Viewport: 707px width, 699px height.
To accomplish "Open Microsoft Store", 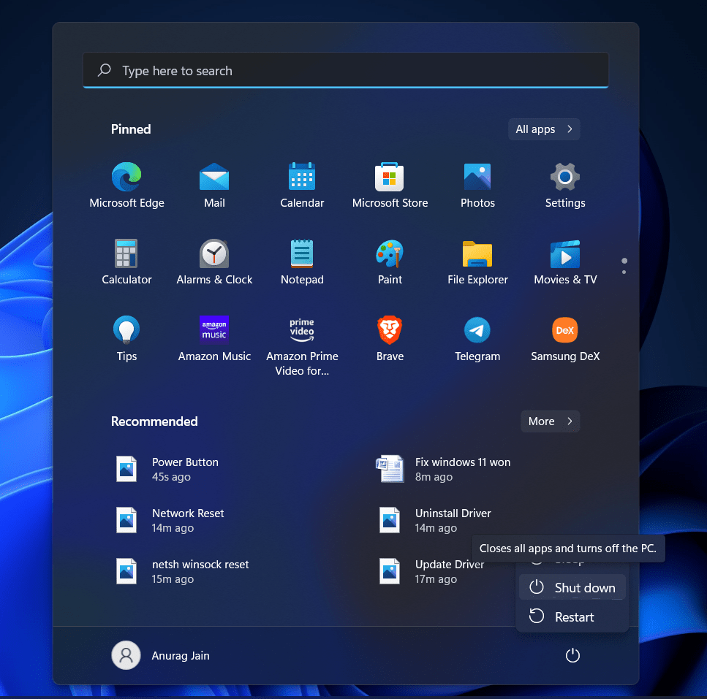I will (390, 185).
